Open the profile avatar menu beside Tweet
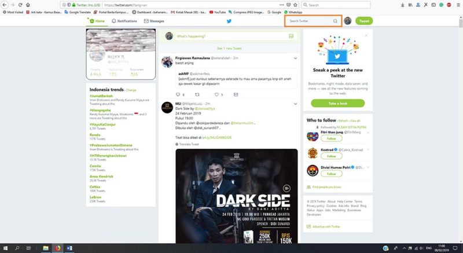 coord(348,21)
